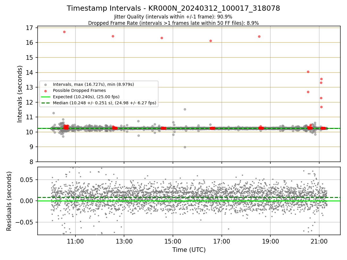
Task: Select the red dropped-frame point above 18:30 near 16.4
Action: click(x=259, y=36)
